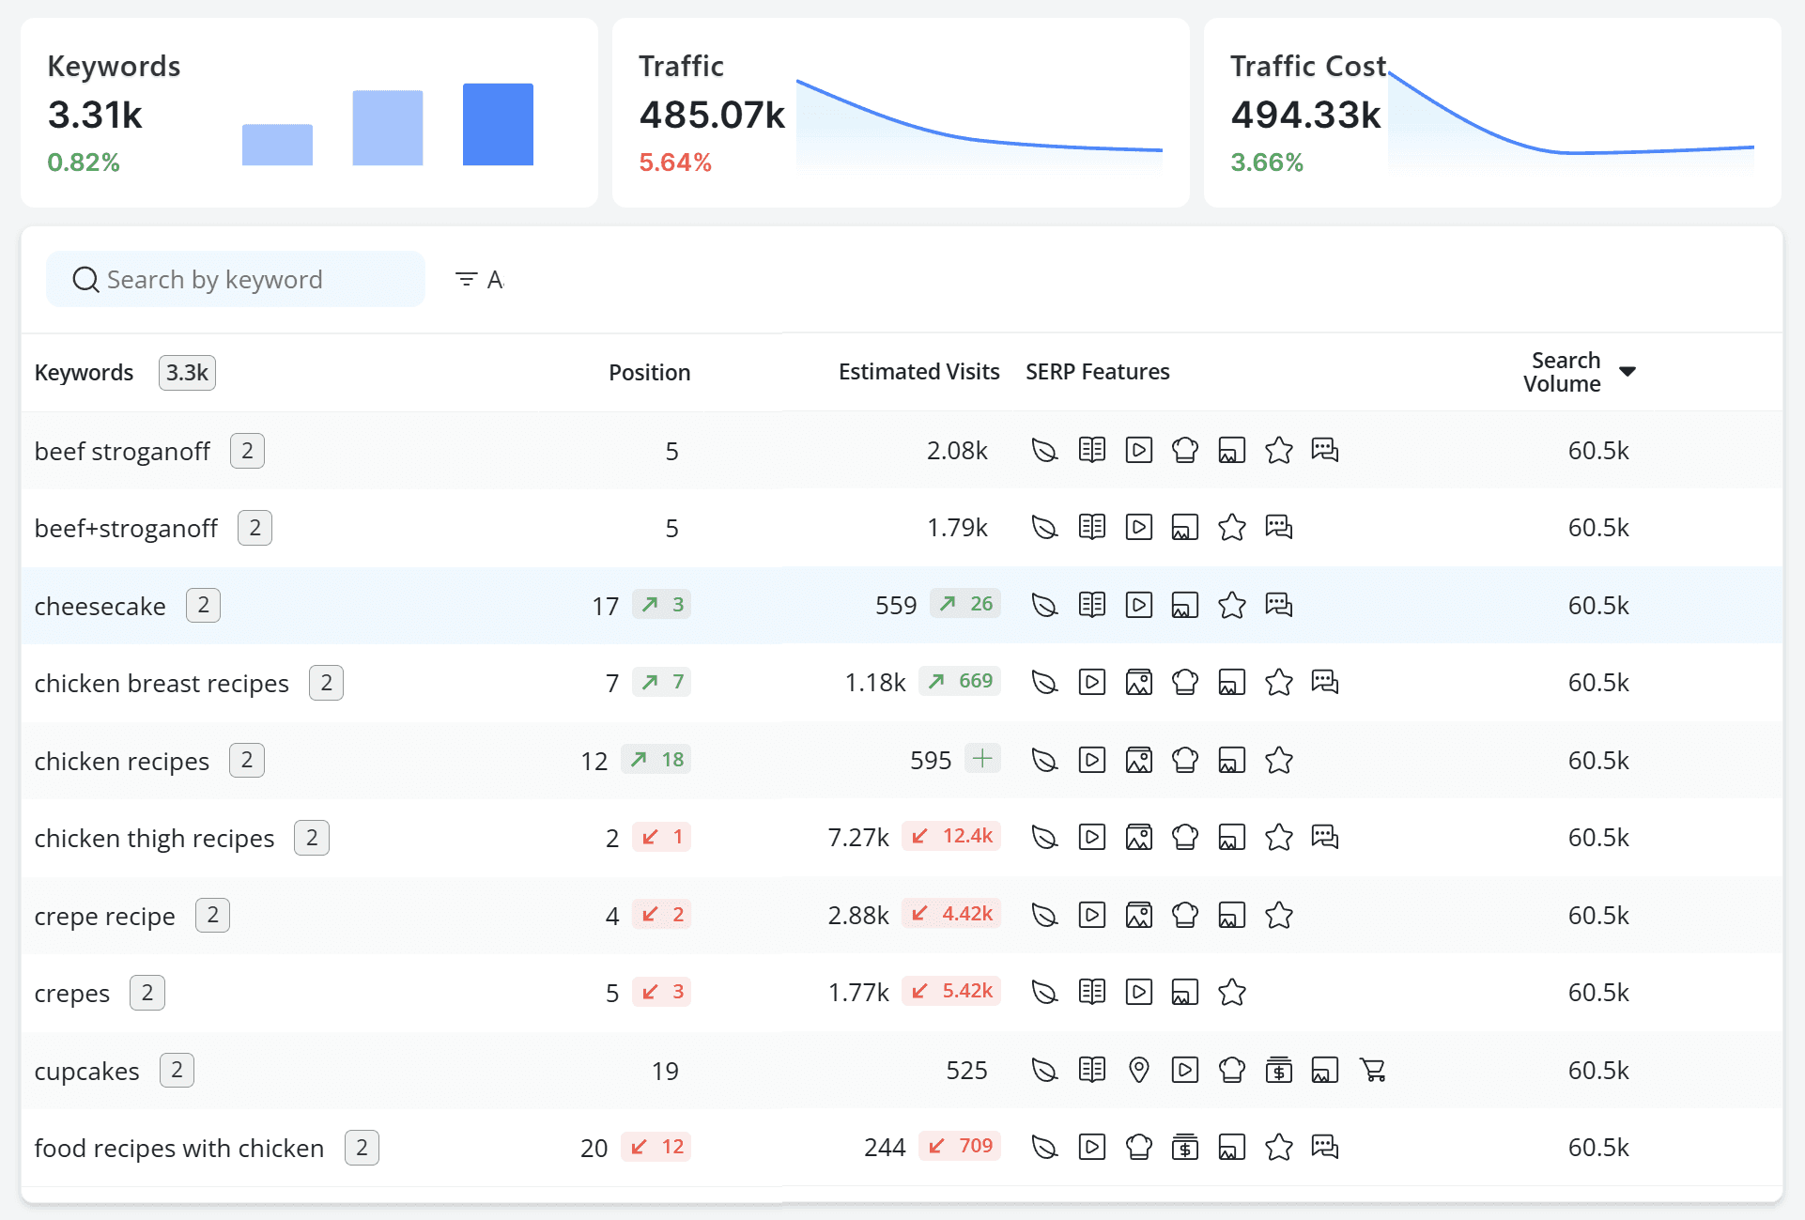Click the dollar ads icon for food recipes with chicken
This screenshot has height=1220, width=1805.
(1185, 1147)
